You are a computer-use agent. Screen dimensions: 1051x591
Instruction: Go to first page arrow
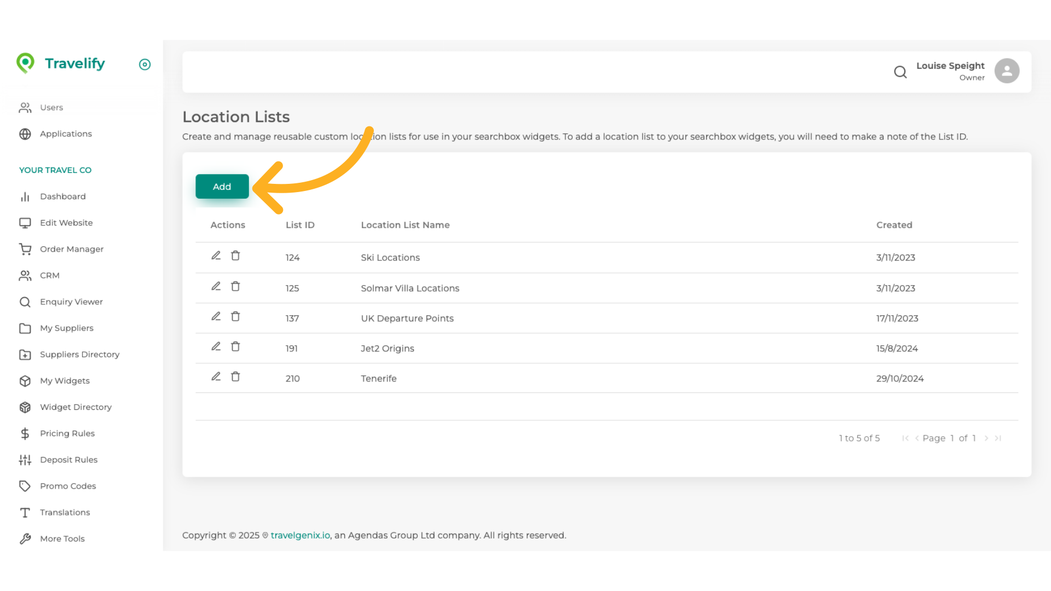pyautogui.click(x=905, y=438)
